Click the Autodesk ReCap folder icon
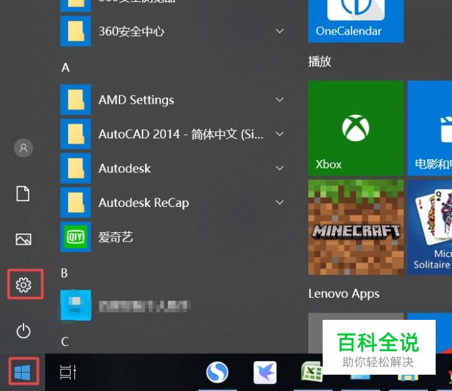Image resolution: width=452 pixels, height=391 pixels. click(76, 202)
